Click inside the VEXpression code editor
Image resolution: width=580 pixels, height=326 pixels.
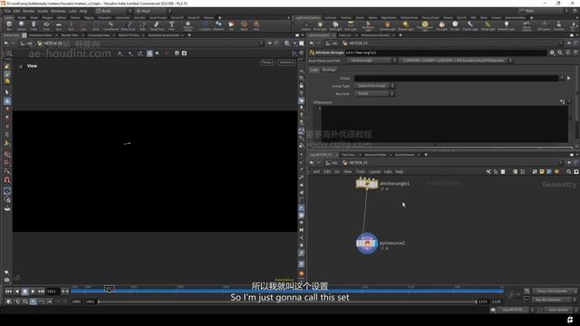click(x=444, y=124)
